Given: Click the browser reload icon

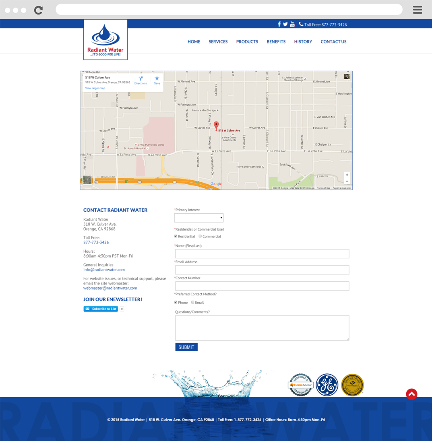Looking at the screenshot, I should [38, 10].
